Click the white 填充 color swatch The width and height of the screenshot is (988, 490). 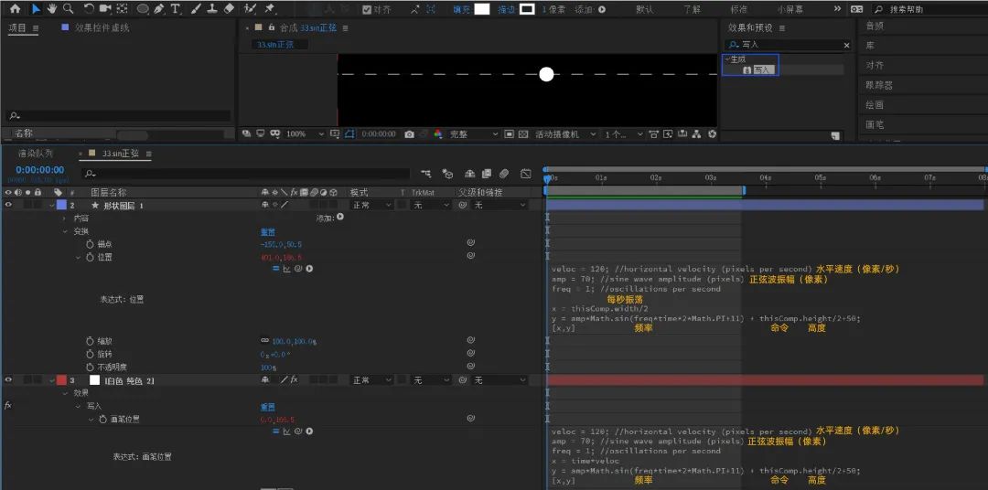(482, 9)
